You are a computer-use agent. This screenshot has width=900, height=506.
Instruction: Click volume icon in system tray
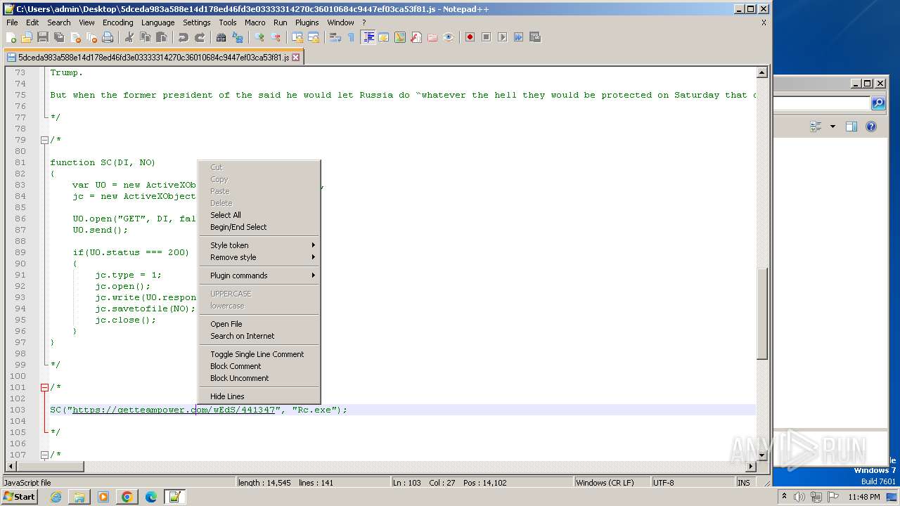tap(799, 497)
